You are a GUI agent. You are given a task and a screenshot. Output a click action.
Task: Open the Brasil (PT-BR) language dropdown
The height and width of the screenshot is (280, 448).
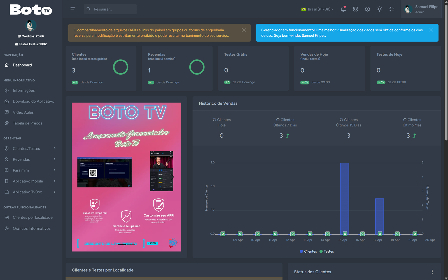point(317,9)
